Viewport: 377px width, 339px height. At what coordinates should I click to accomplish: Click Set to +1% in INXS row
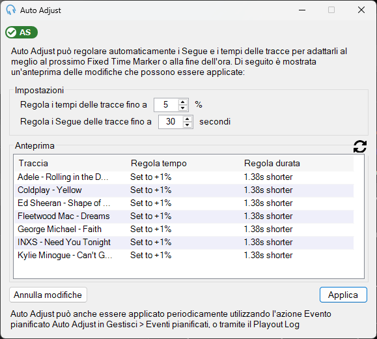[x=151, y=242]
